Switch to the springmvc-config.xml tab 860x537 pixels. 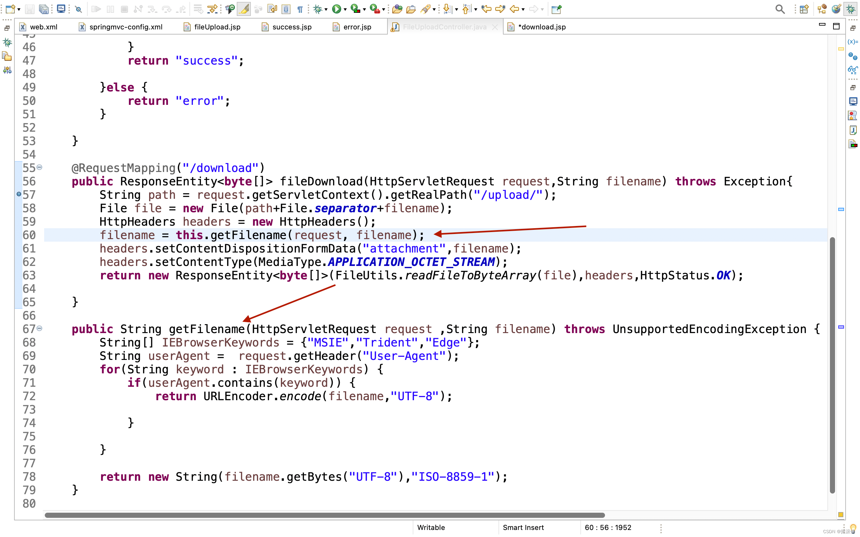pos(121,27)
